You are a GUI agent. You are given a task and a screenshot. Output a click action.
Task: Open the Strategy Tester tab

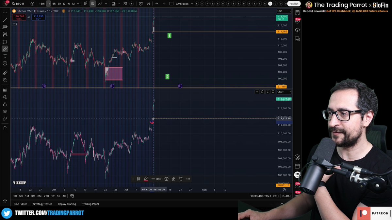42,204
